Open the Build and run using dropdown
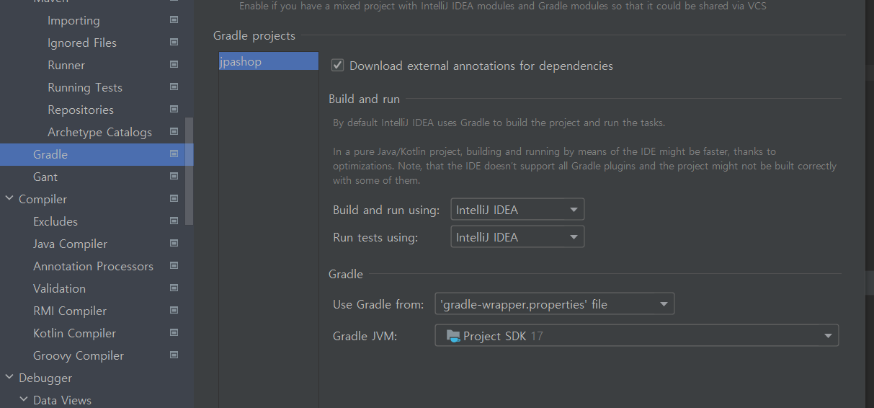This screenshot has height=408, width=874. [517, 210]
